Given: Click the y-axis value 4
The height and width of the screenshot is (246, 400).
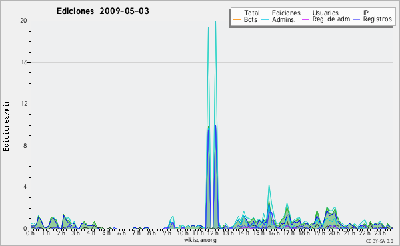Looking at the screenshot, I should coord(25,187).
